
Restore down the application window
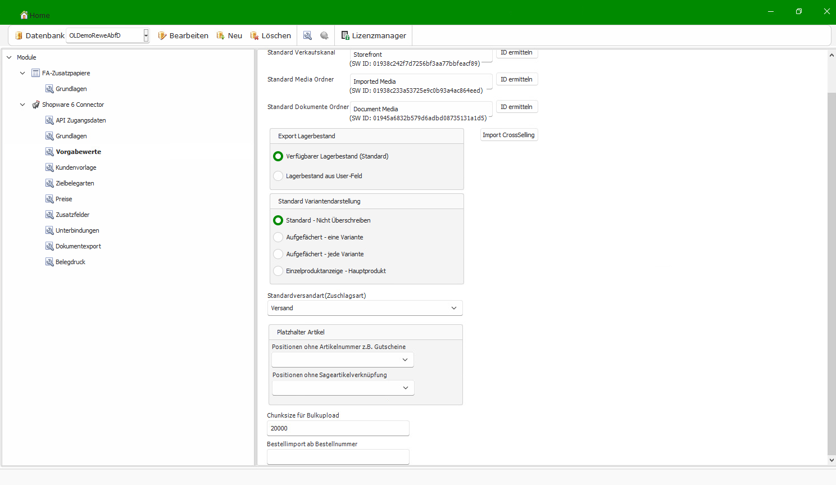(x=799, y=11)
